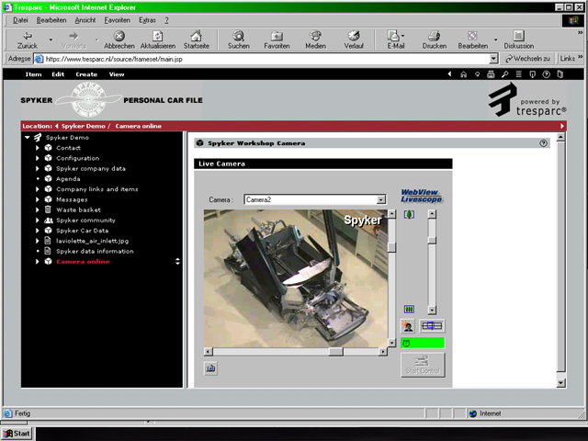
Task: Open the address bar dropdown arrow
Action: pyautogui.click(x=493, y=59)
